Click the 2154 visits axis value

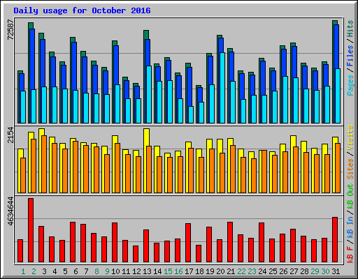point(10,135)
